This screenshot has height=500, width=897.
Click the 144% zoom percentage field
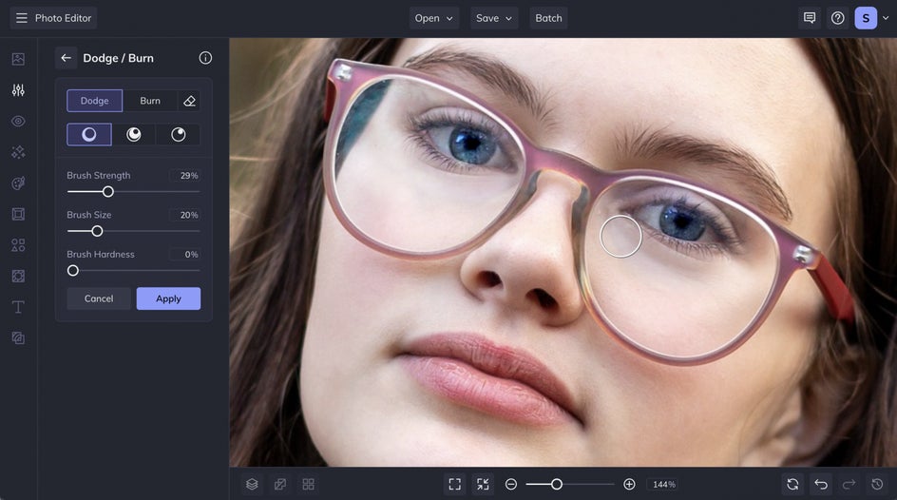pyautogui.click(x=663, y=485)
